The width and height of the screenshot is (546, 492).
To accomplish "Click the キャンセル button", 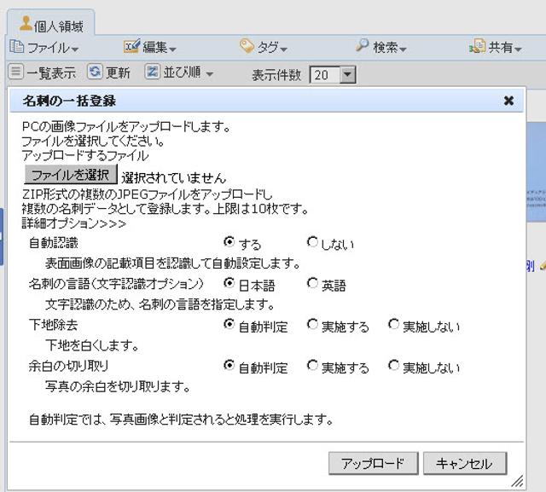I will pyautogui.click(x=465, y=463).
